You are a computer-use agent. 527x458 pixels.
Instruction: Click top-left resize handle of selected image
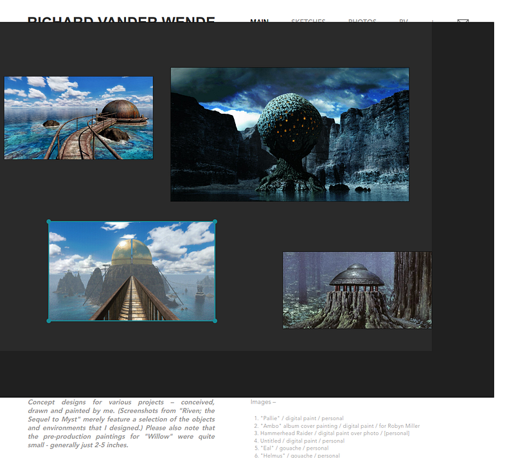49,222
